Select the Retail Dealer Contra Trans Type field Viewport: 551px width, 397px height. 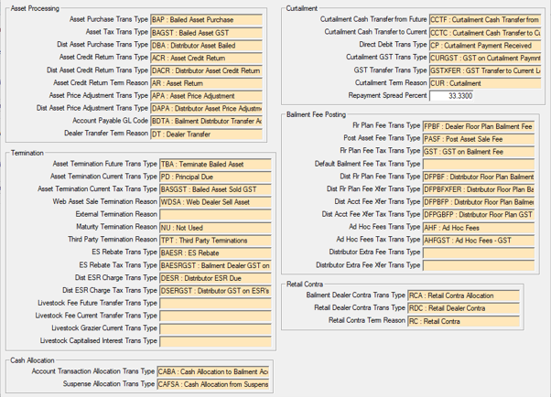pos(463,308)
